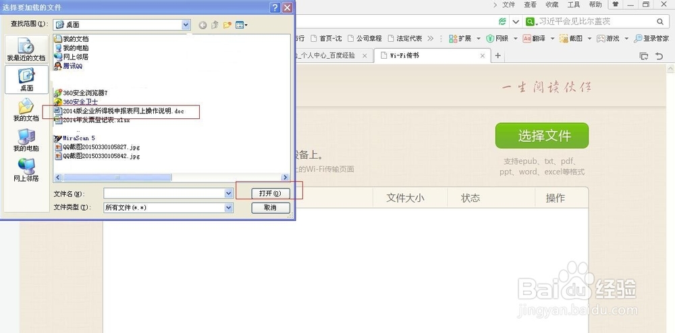675x333 pixels.
Task: Expand the 截图 dropdown arrow
Action: pyautogui.click(x=589, y=39)
